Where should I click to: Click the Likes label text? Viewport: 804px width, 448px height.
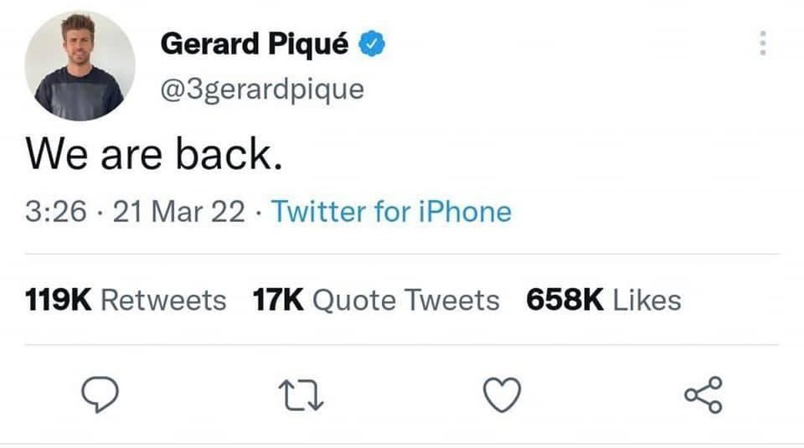click(x=647, y=300)
